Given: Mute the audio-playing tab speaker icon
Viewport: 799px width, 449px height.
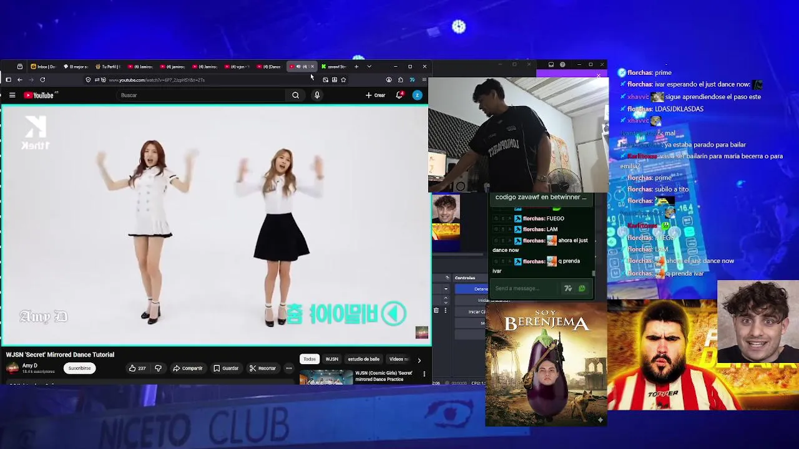Looking at the screenshot, I should coord(298,67).
